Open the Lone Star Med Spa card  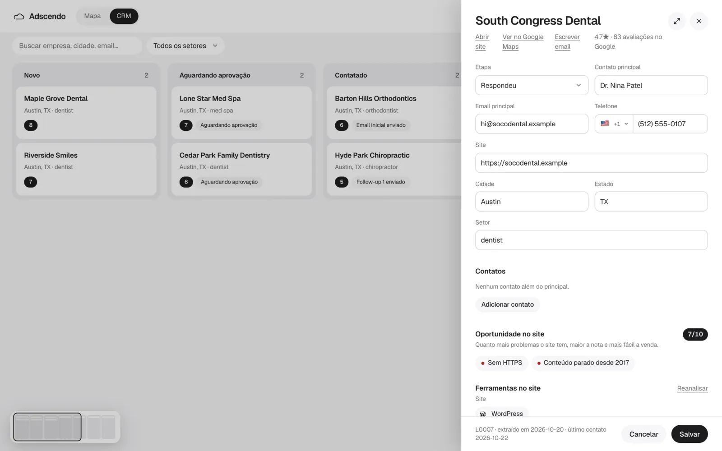241,112
